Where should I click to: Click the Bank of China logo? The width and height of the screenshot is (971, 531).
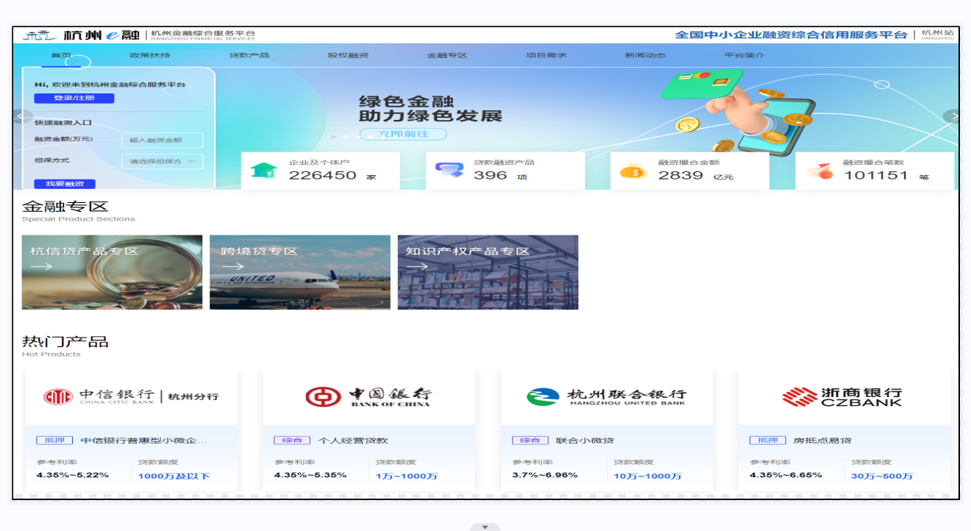(369, 397)
